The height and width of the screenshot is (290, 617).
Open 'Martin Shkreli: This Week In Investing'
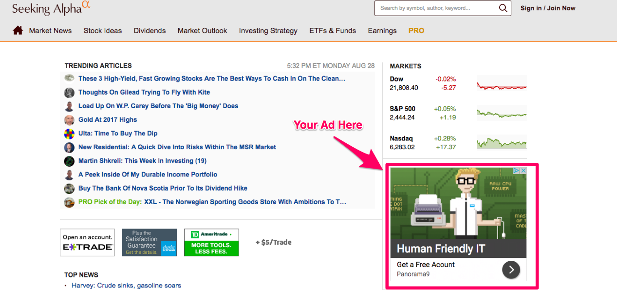142,160
